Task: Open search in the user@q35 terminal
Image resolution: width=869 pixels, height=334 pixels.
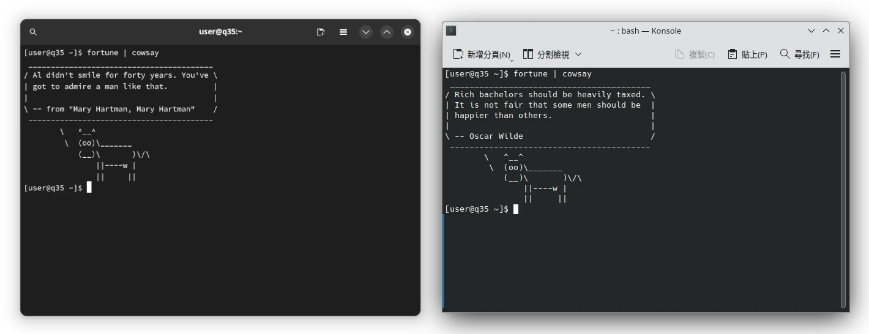Action: tap(33, 32)
